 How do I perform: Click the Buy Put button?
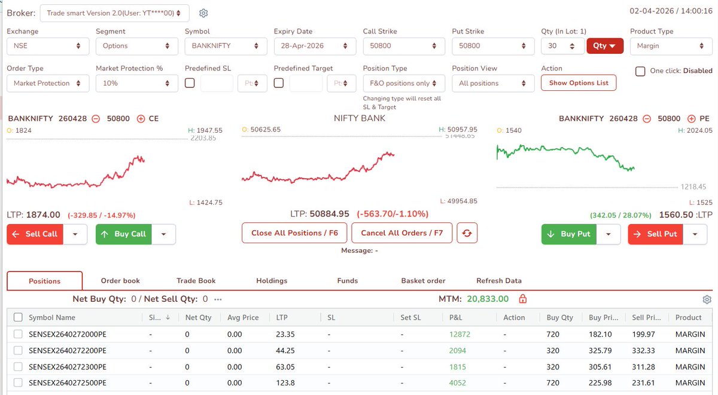[569, 234]
